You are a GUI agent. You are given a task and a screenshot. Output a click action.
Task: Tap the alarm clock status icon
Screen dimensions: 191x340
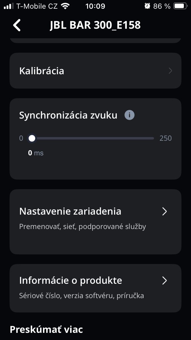[147, 6]
